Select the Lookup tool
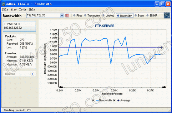The height and width of the screenshot is (113, 172). point(108,16)
